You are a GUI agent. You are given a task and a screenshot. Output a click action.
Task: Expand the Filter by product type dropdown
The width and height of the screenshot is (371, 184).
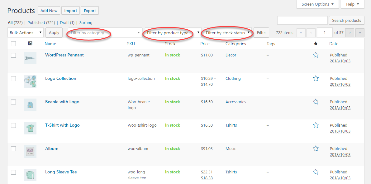pyautogui.click(x=173, y=33)
